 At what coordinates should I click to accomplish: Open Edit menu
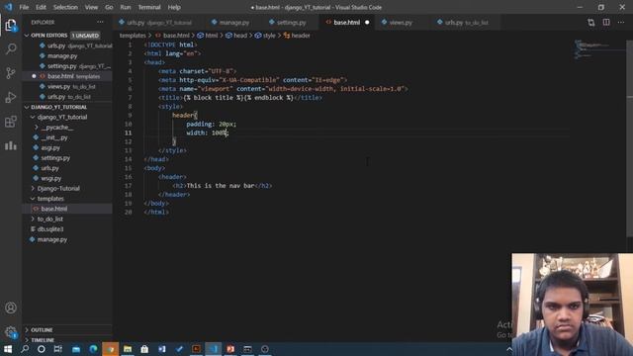click(x=41, y=7)
